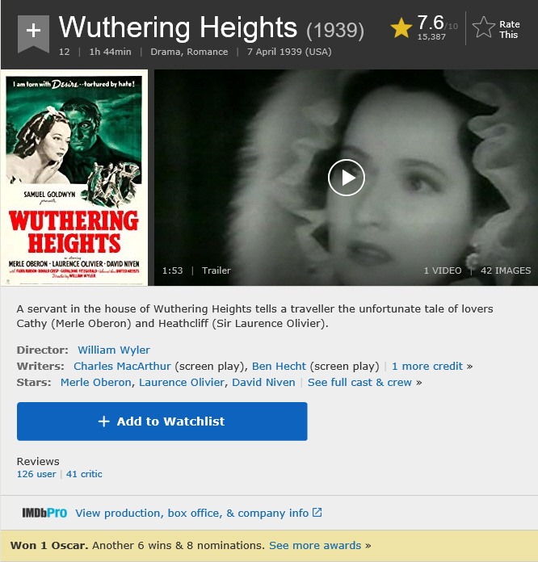Rate this movie with outline star
538x562 pixels.
(x=484, y=27)
